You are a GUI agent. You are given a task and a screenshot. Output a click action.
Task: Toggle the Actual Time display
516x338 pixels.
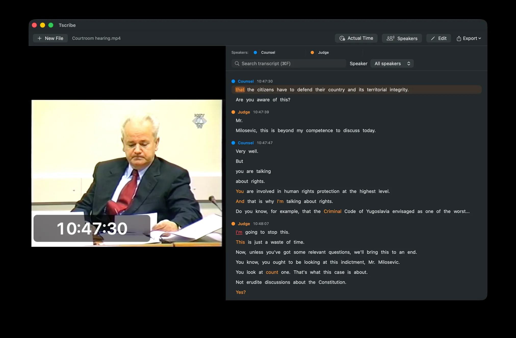356,38
